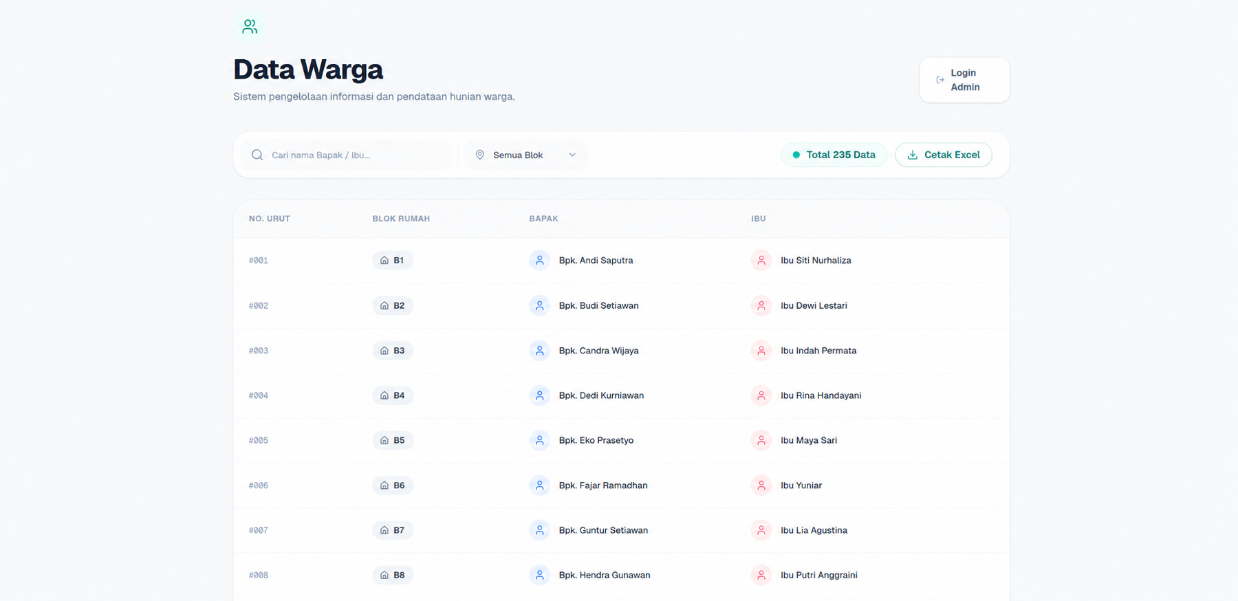Click the name Ibu Siti Nurhaliza
Image resolution: width=1238 pixels, height=601 pixels.
[816, 261]
